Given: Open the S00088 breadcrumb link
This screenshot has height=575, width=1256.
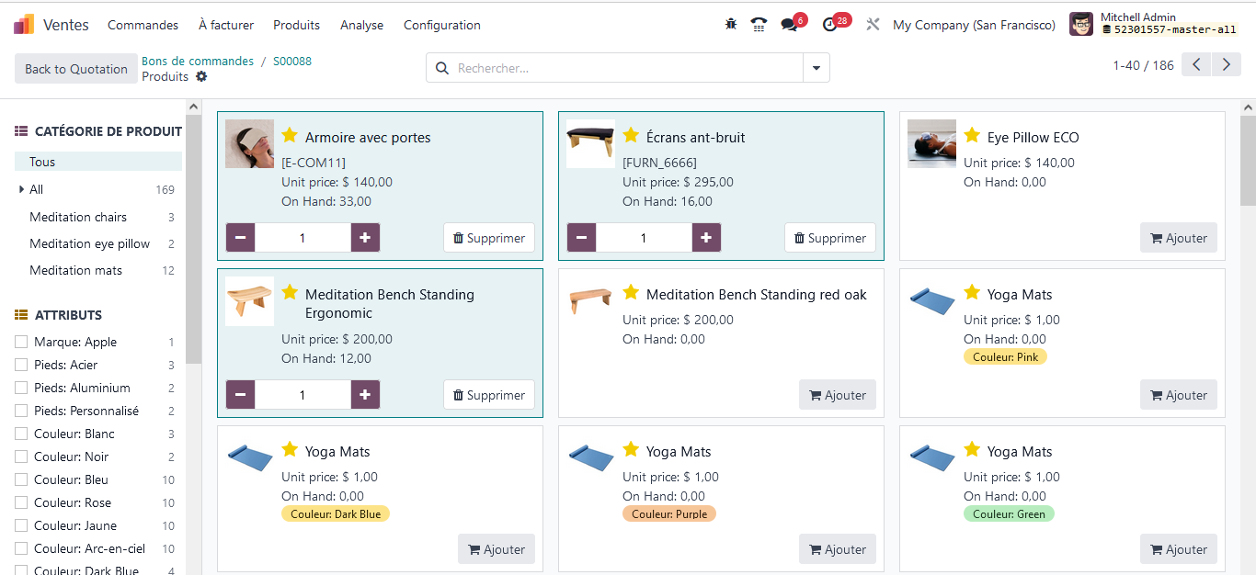Looking at the screenshot, I should coord(292,61).
